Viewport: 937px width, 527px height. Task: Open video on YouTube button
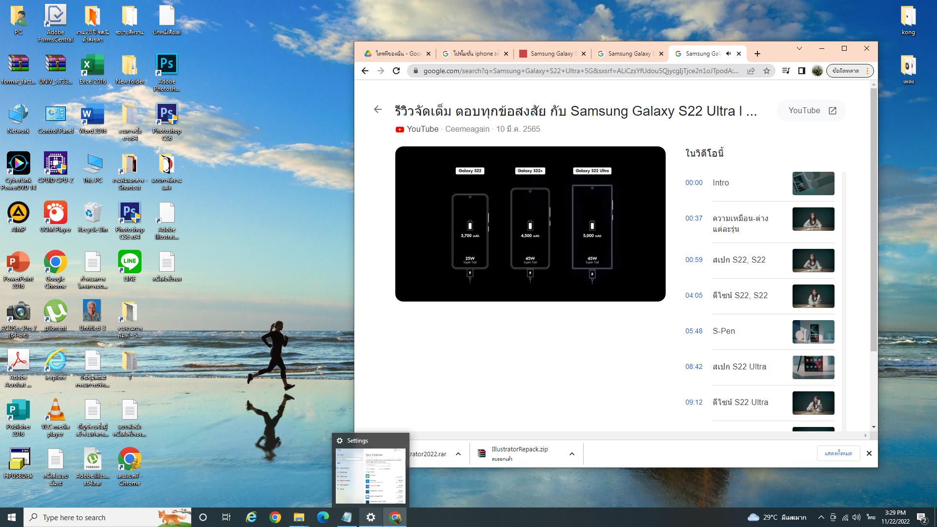[812, 111]
